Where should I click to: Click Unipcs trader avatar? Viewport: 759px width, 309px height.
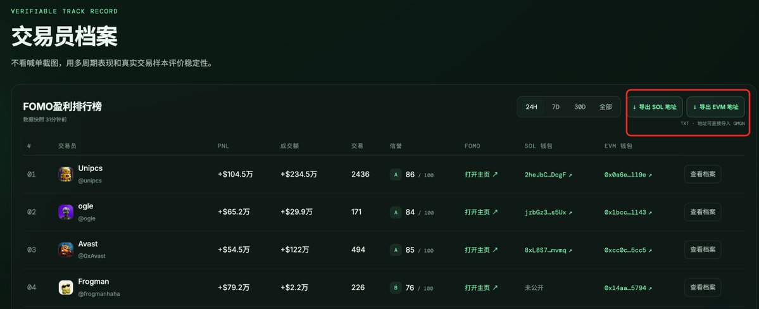(66, 174)
